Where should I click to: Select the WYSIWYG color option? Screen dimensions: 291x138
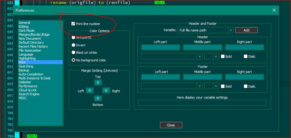tap(73, 38)
